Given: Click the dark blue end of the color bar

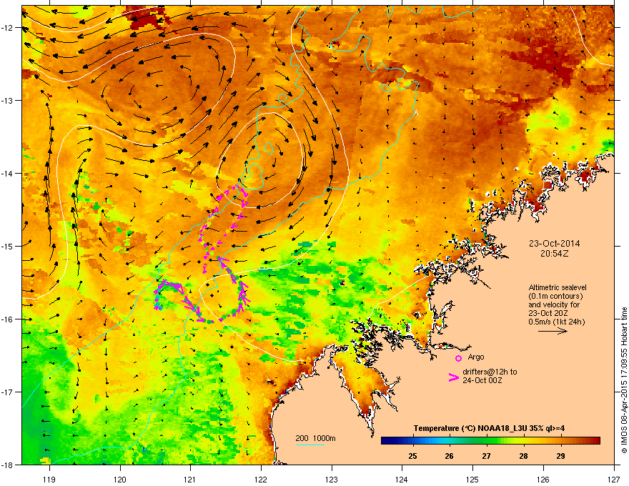Looking at the screenshot, I should click(x=386, y=441).
